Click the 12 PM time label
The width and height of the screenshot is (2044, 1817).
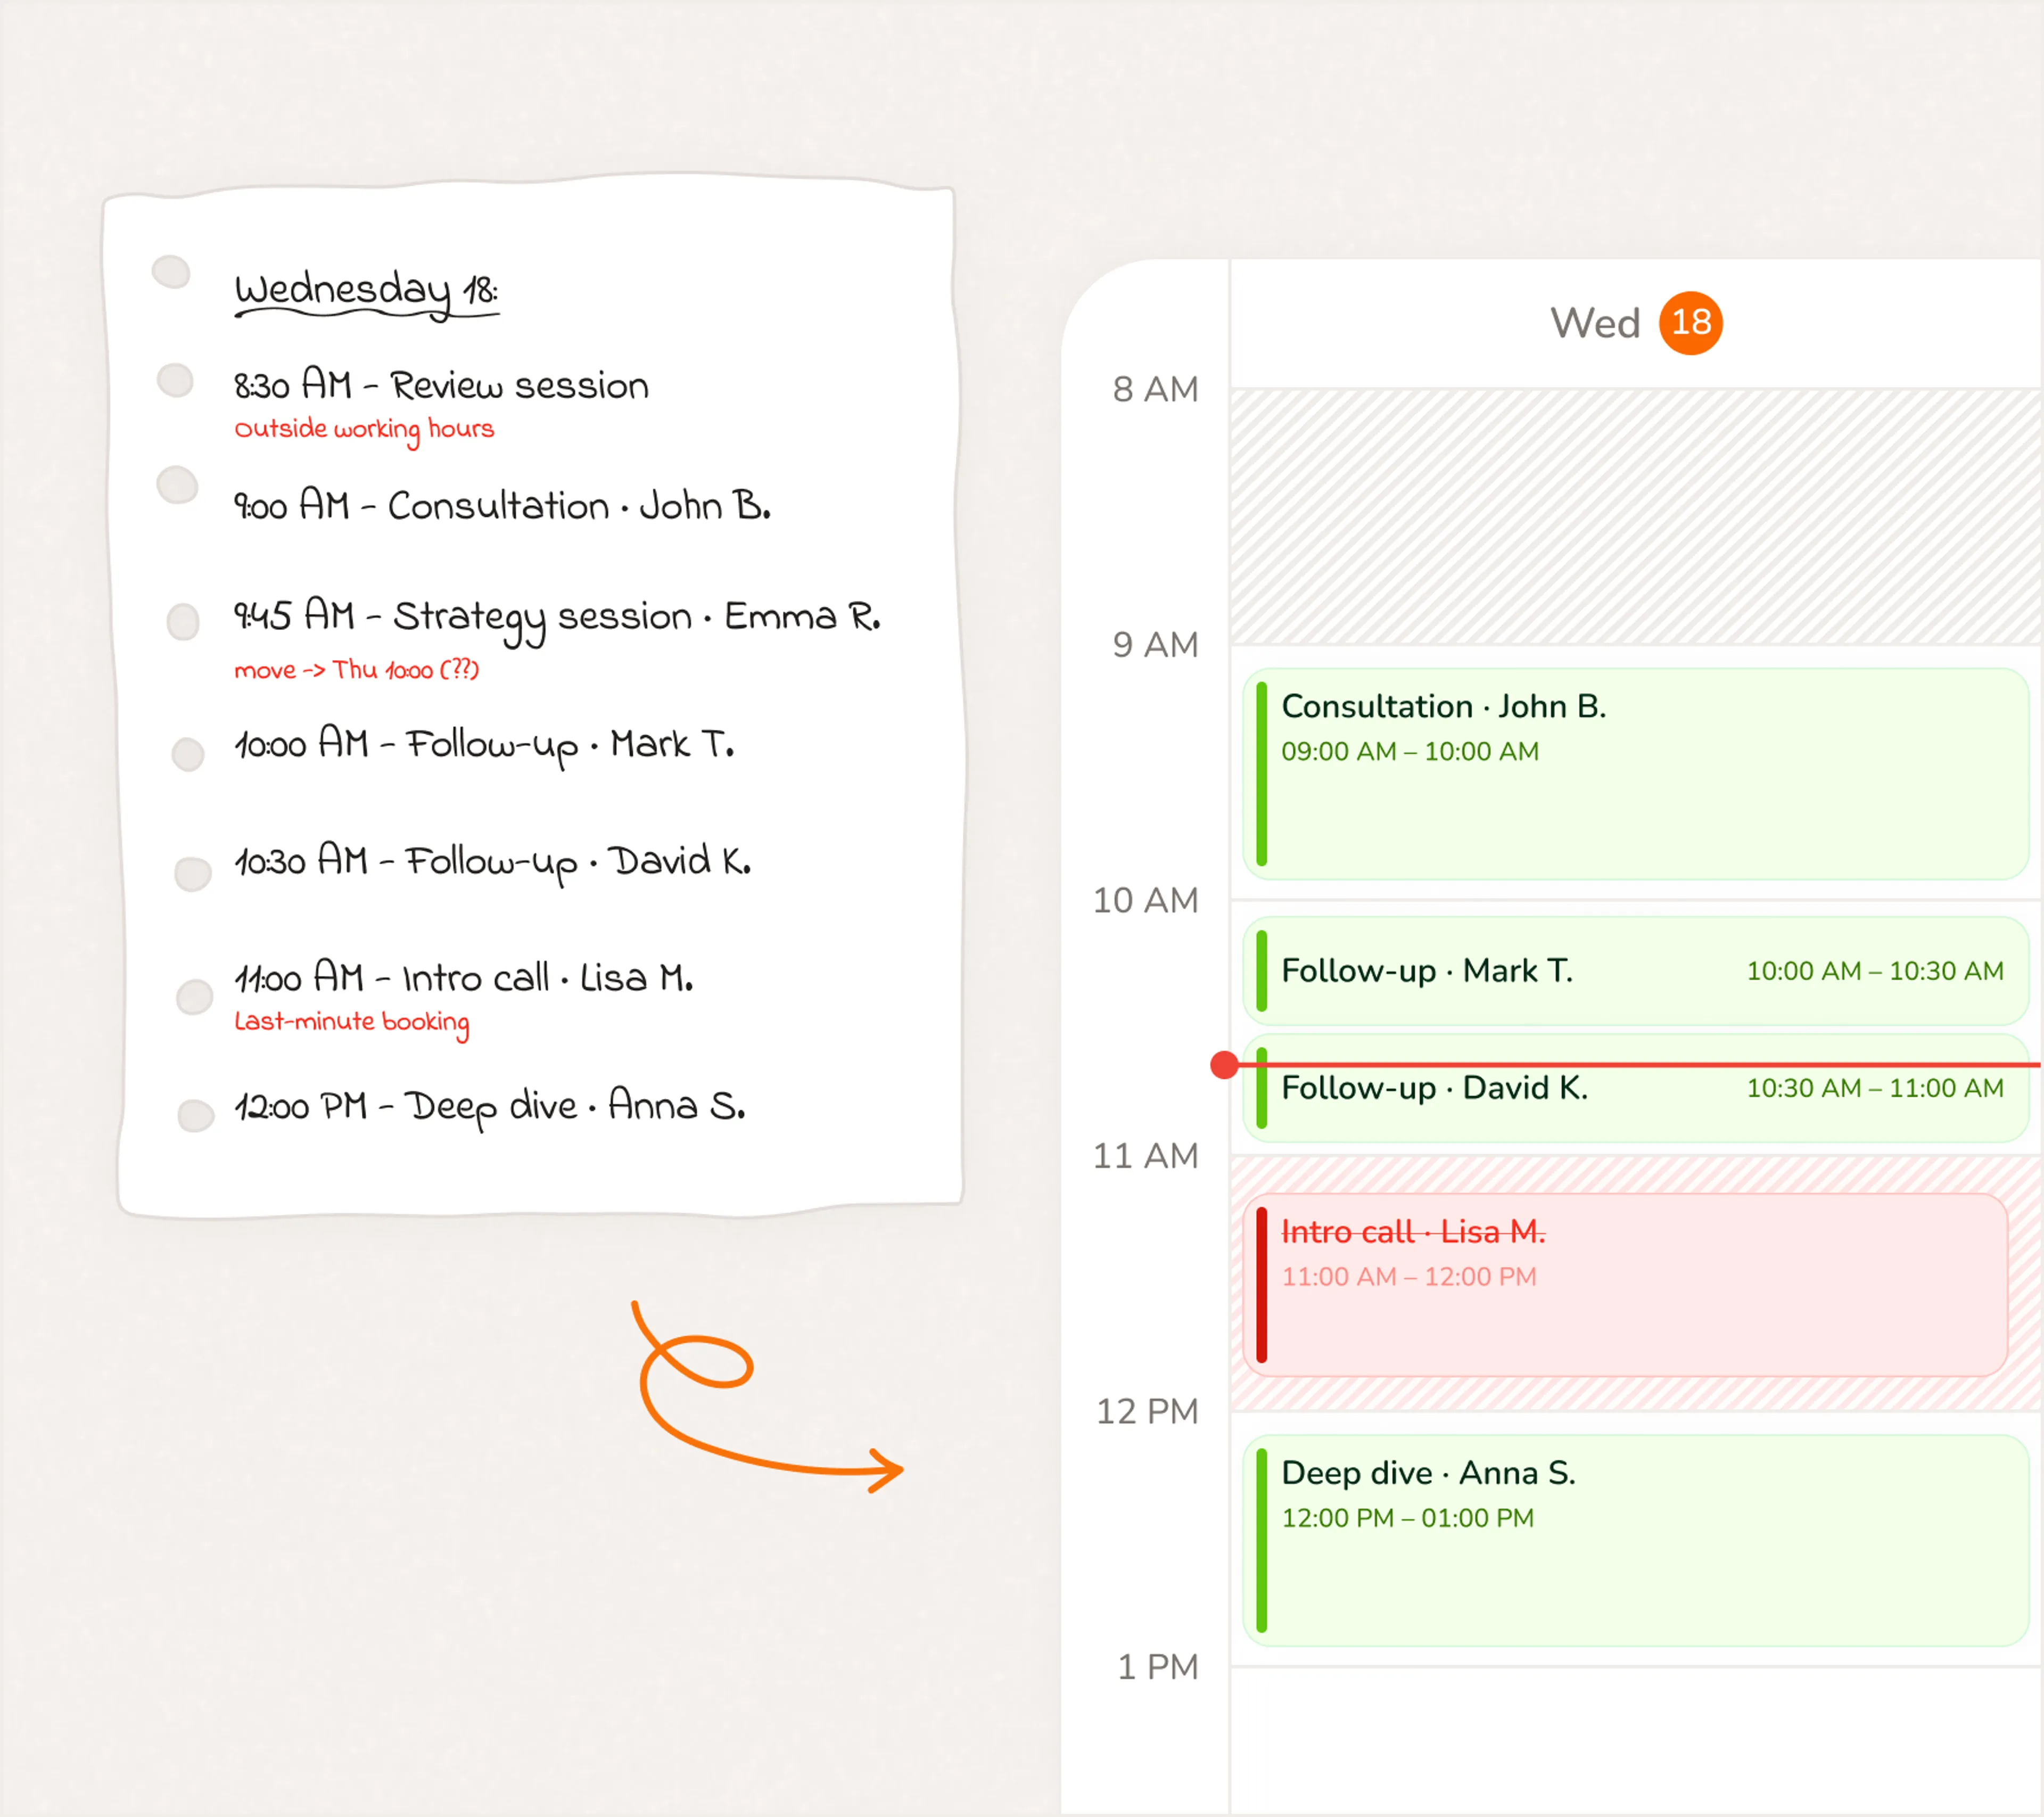click(x=1147, y=1411)
